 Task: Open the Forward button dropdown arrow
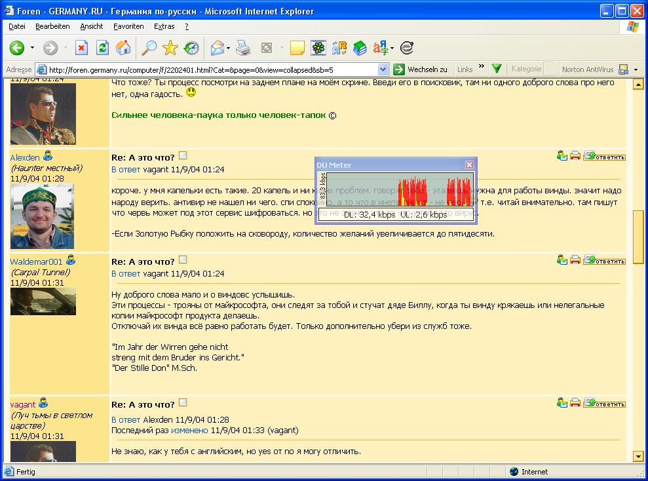66,48
